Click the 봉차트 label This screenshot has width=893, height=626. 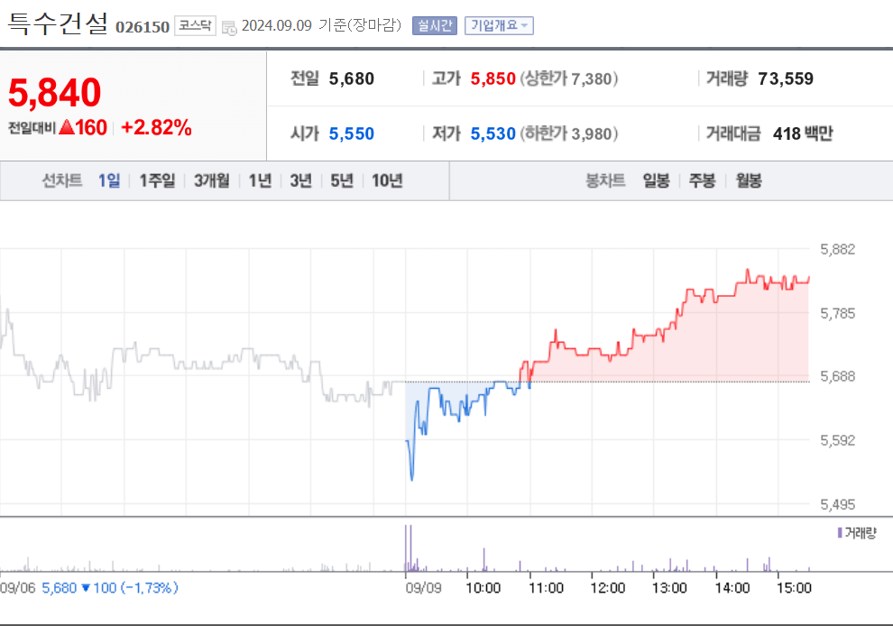(x=605, y=180)
